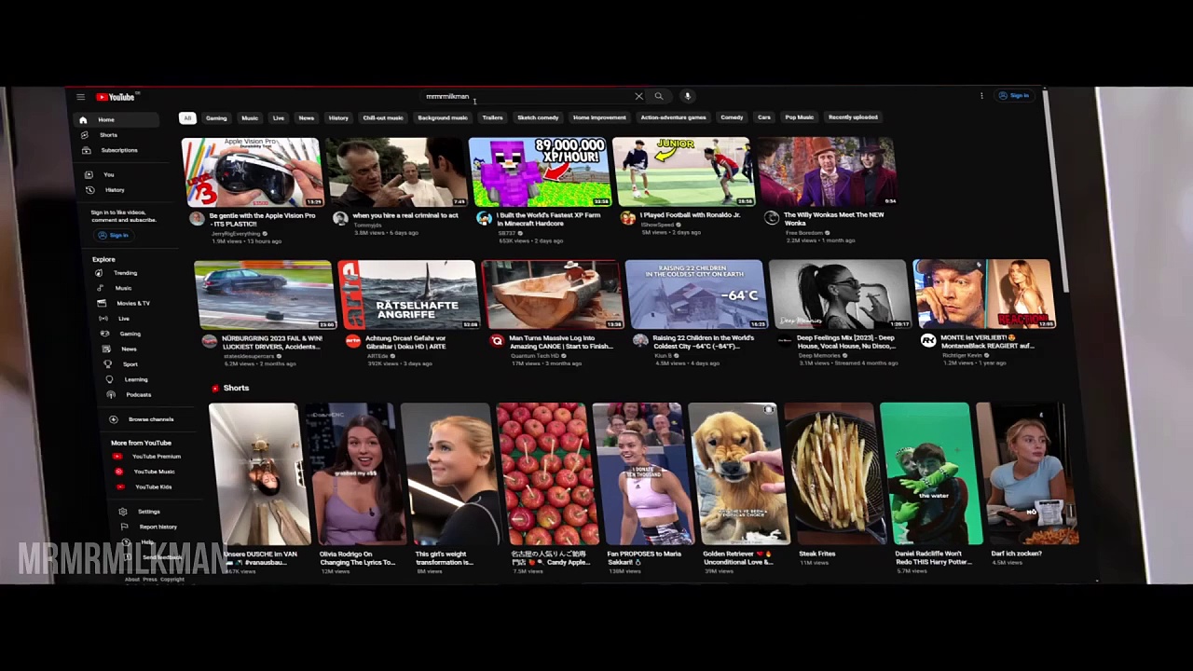This screenshot has width=1193, height=671.
Task: Open History in the left sidebar
Action: 114,190
